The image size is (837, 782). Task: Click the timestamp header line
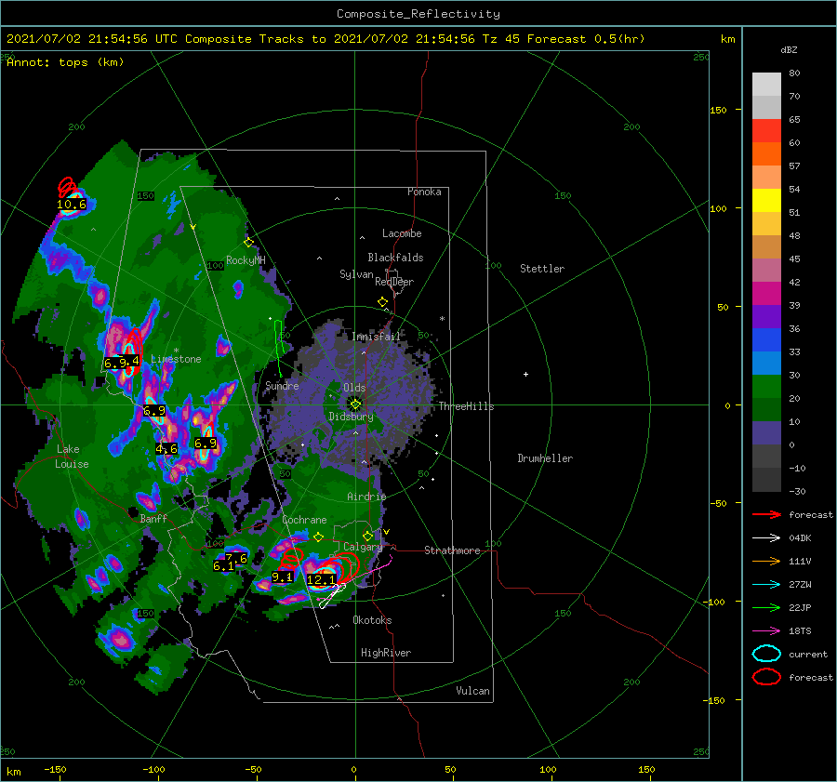(325, 39)
